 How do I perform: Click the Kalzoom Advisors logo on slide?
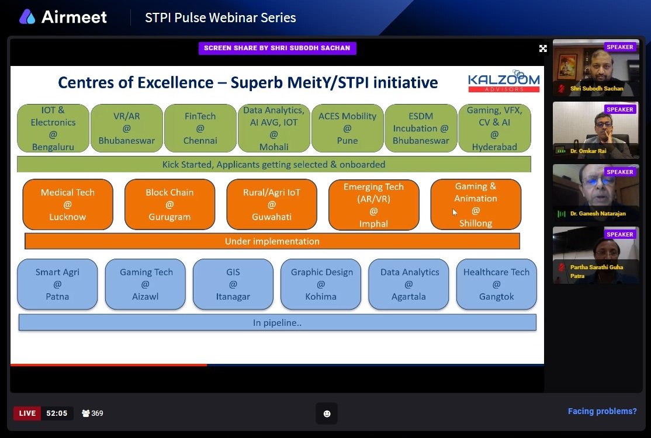coord(504,81)
